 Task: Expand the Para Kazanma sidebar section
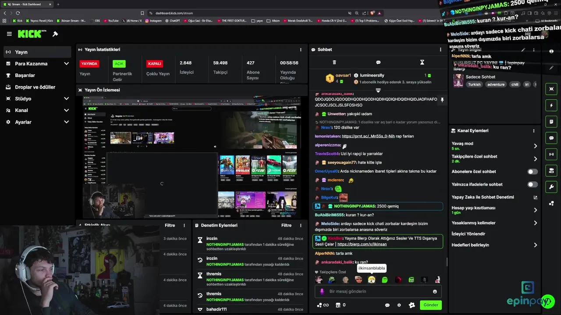coord(37,64)
